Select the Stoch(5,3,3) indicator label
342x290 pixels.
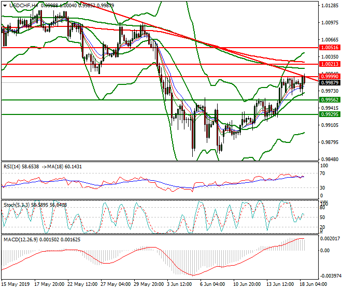35,205
